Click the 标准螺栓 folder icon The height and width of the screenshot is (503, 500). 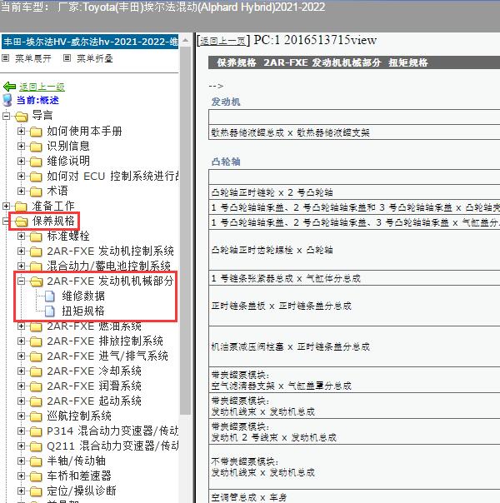coord(36,237)
